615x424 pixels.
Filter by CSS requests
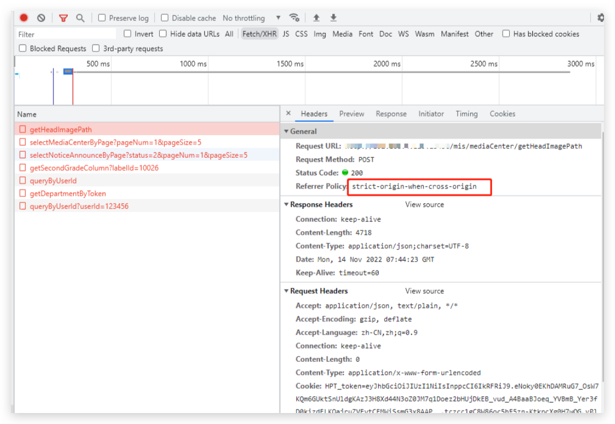301,34
